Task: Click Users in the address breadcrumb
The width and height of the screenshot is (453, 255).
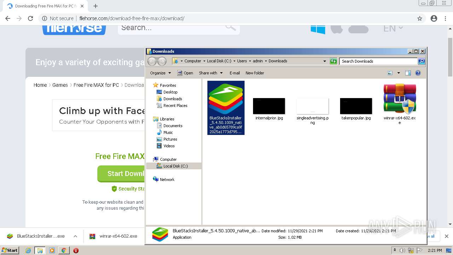Action: [242, 61]
